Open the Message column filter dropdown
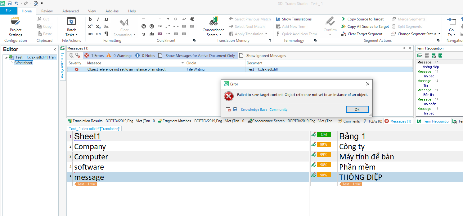This screenshot has width=463, height=216. pos(182,63)
